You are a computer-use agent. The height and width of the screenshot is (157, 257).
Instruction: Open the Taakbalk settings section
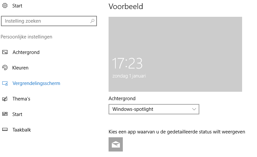pos(22,130)
